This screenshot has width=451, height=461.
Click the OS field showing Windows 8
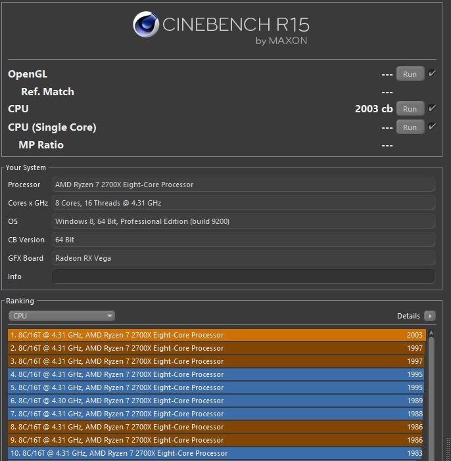[x=243, y=221]
